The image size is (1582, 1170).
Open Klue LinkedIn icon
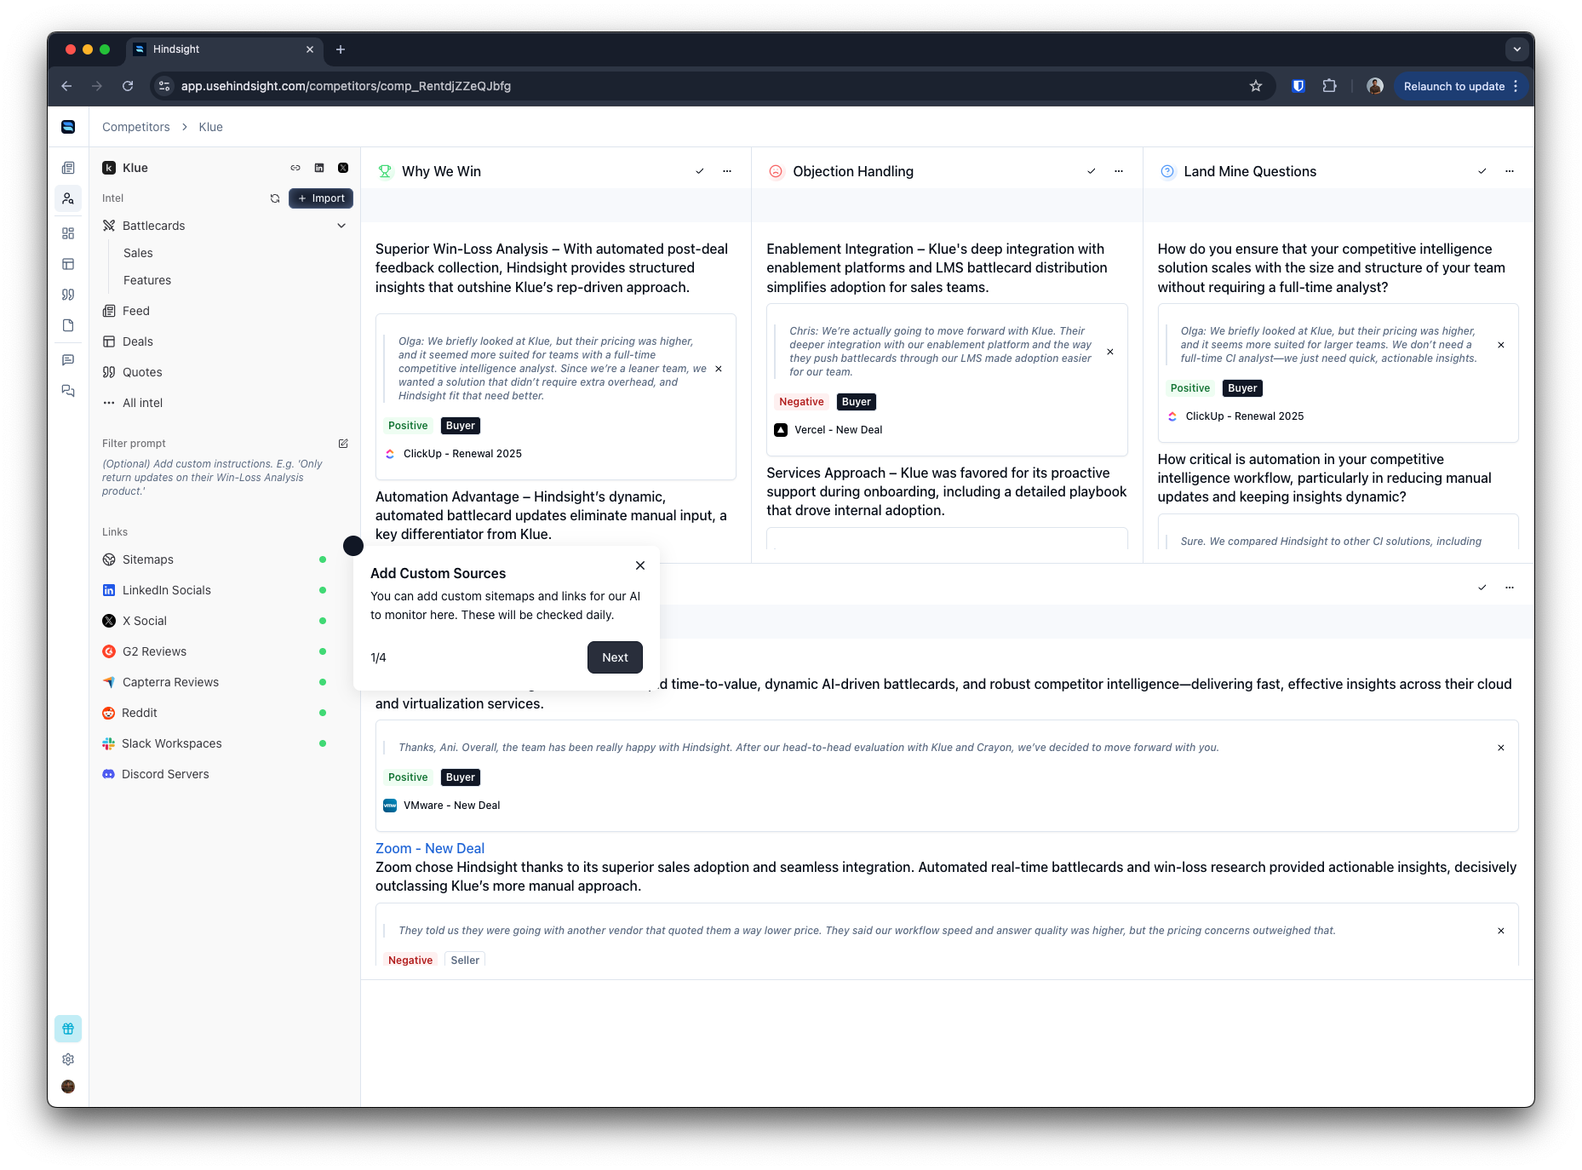(319, 168)
